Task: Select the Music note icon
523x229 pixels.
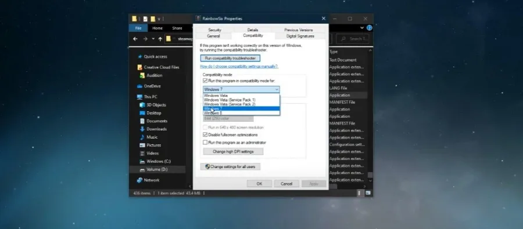Action: click(142, 137)
